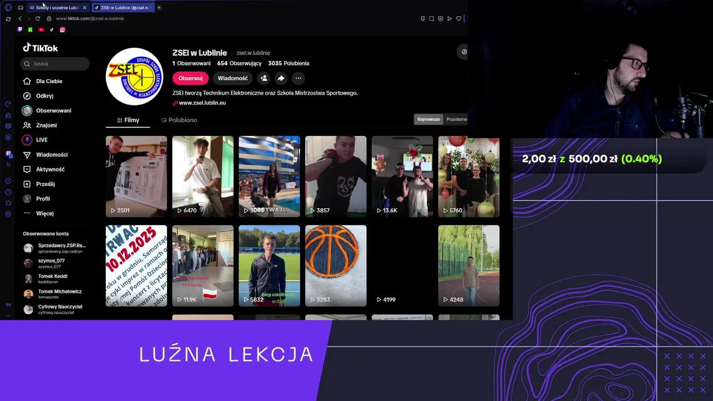Viewport: 713px width, 401px height.
Task: Close the Szkoły i uczelnie tab
Action: coord(85,8)
